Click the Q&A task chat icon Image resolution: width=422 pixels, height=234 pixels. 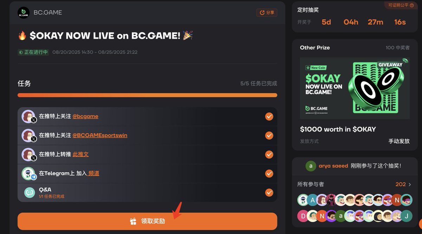[x=30, y=192]
